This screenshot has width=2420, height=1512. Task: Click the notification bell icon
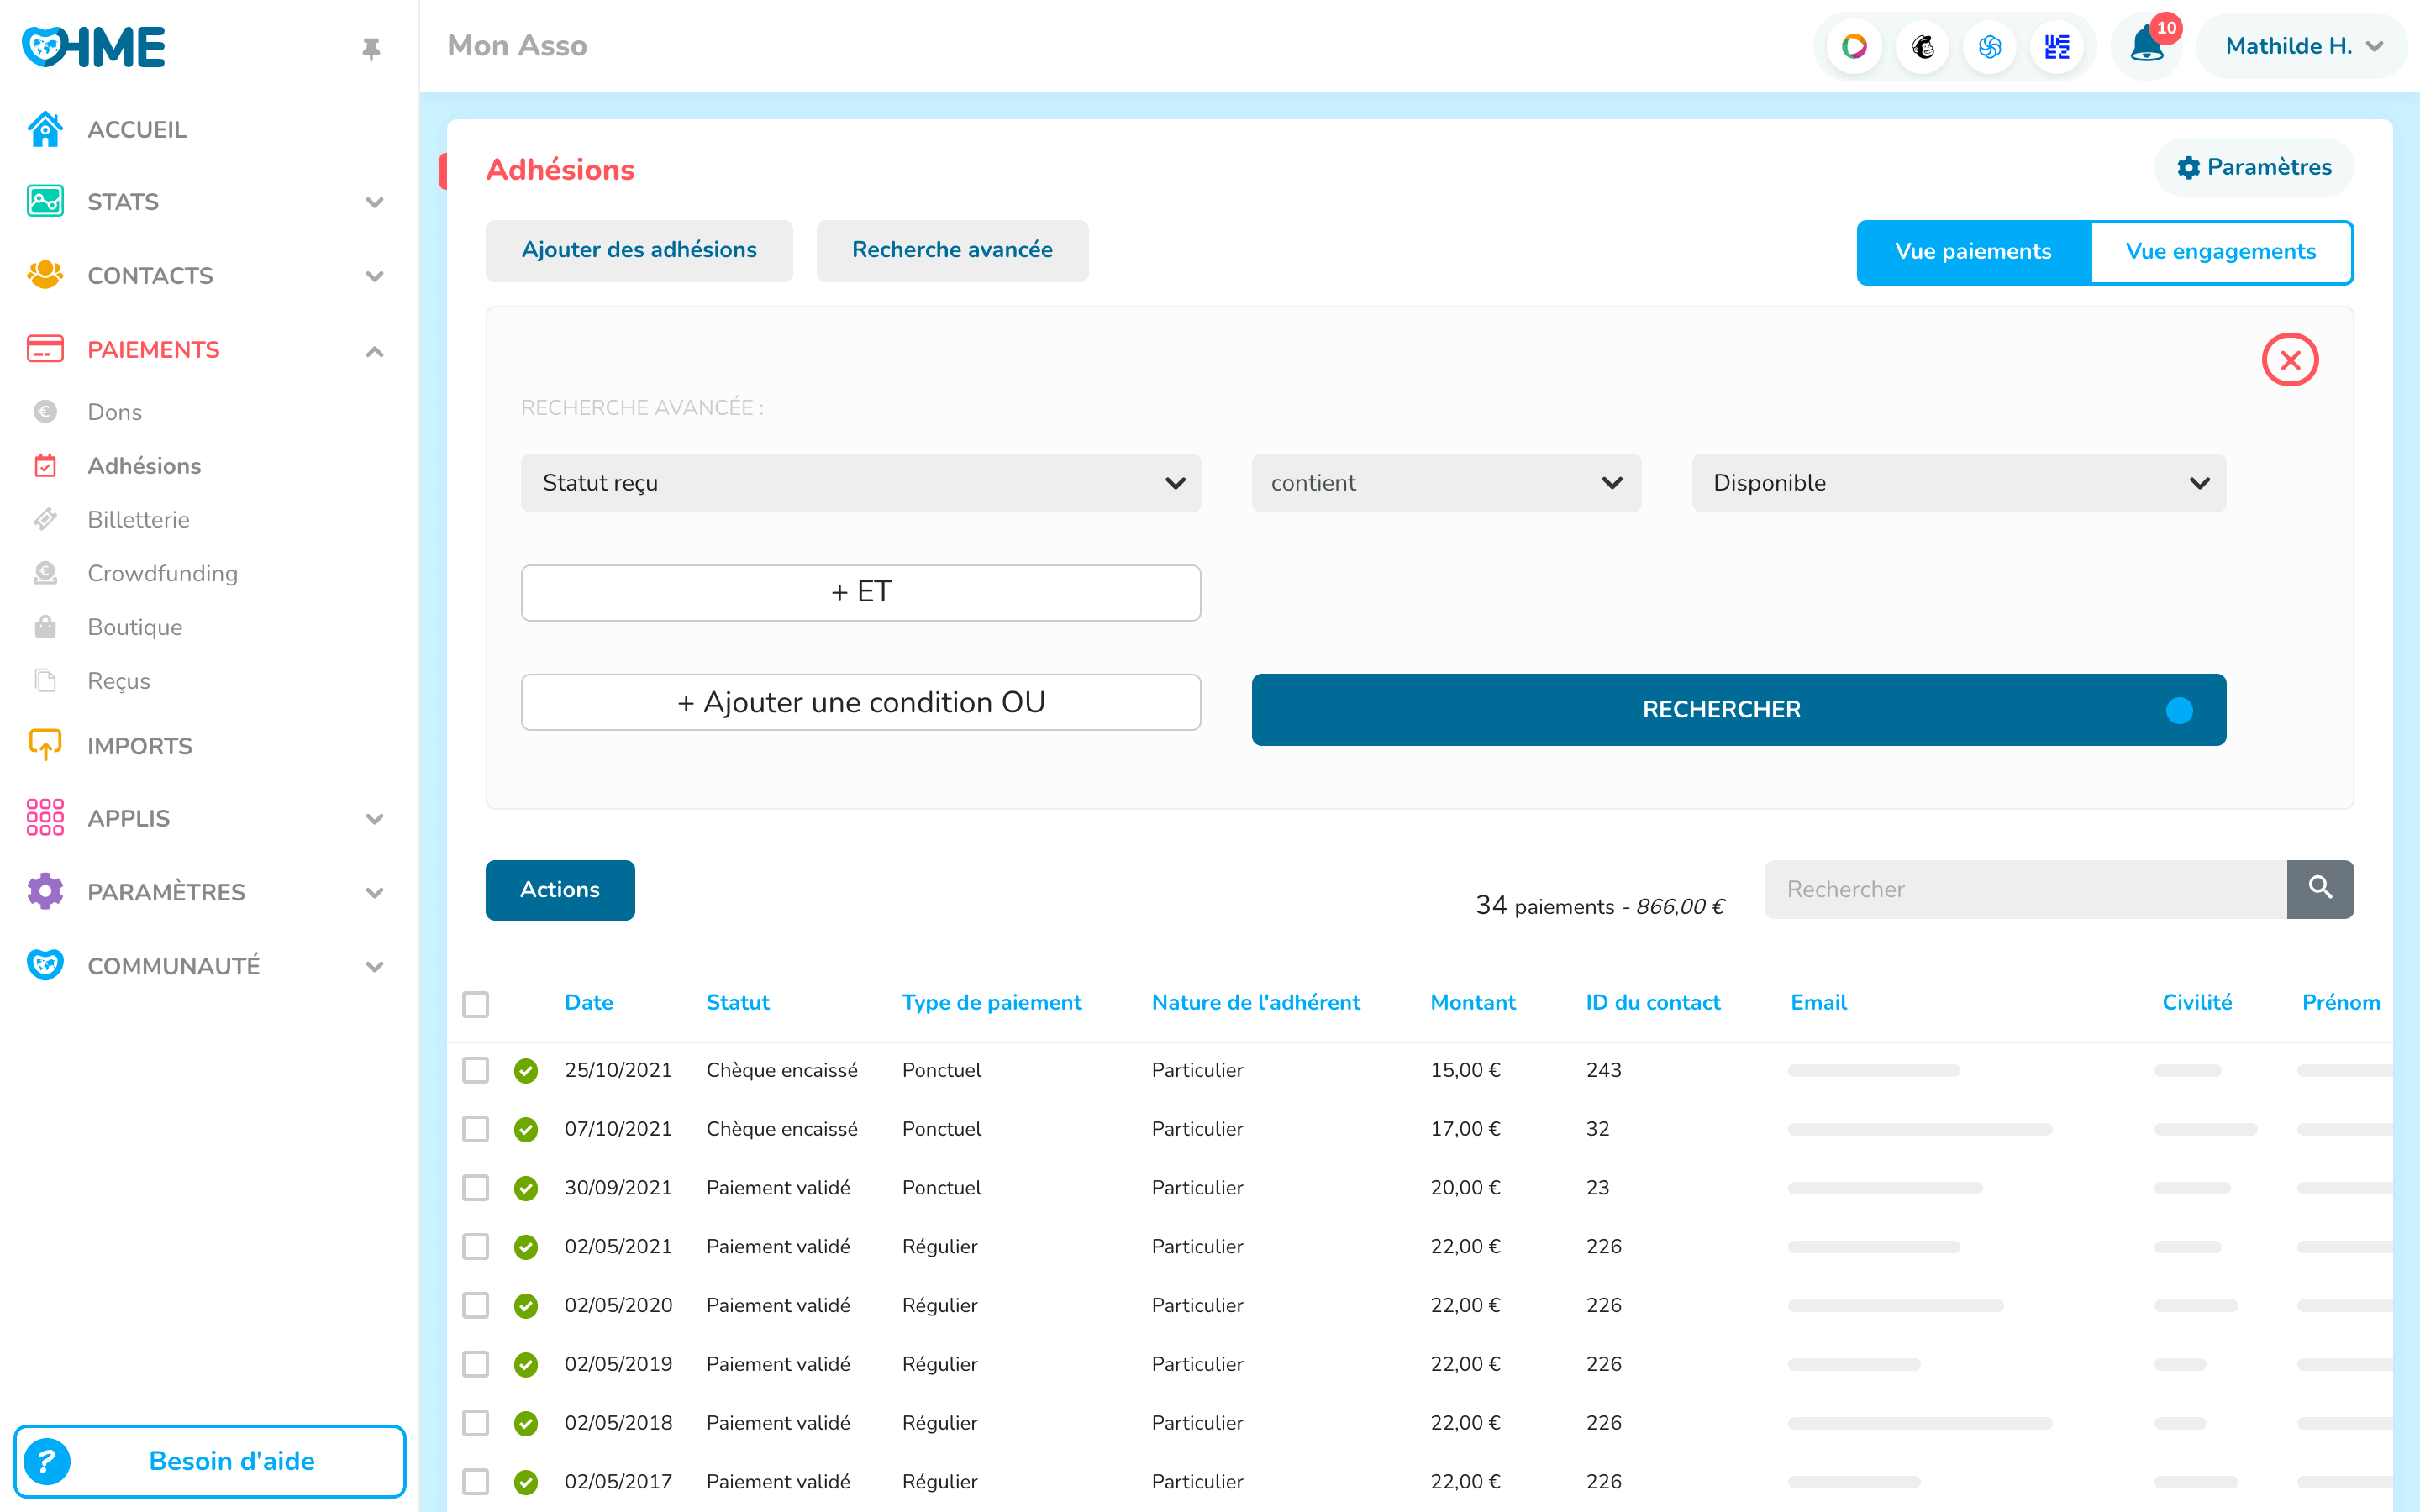pos(2145,46)
